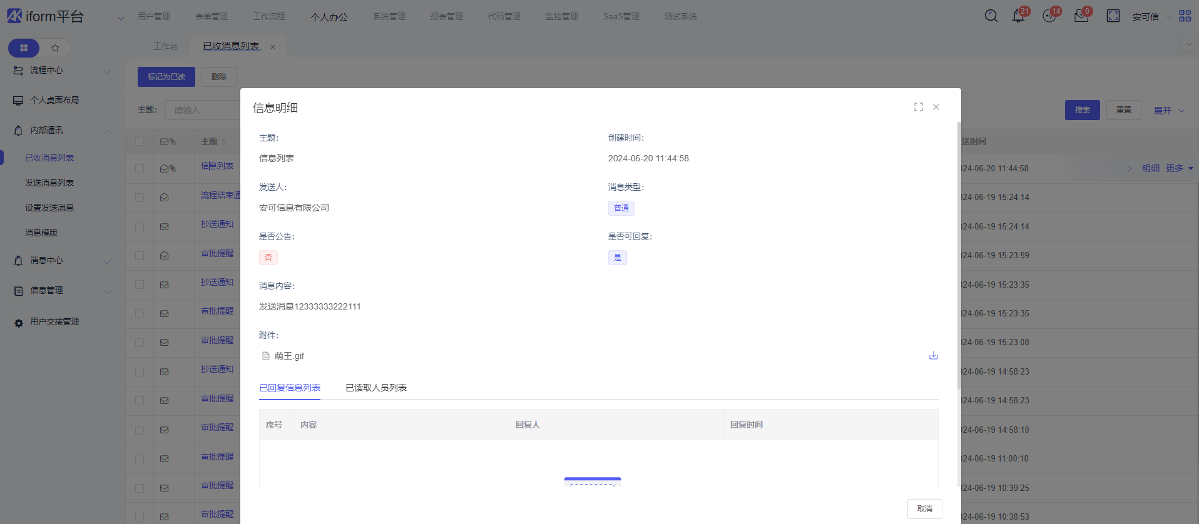
Task: Open the notifications bell icon
Action: pos(1018,16)
